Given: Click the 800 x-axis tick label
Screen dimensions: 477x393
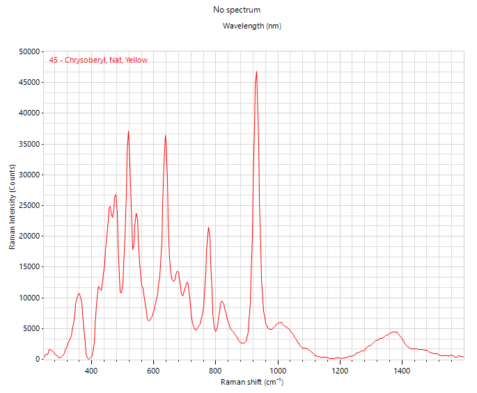Looking at the screenshot, I should (215, 371).
